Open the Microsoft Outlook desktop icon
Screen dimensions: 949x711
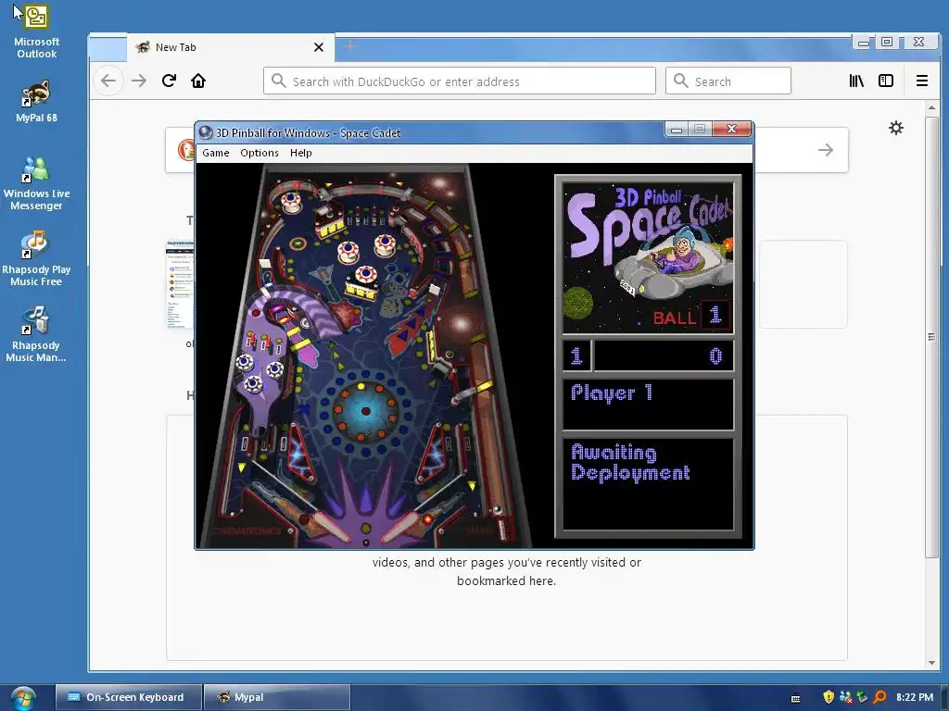[36, 31]
